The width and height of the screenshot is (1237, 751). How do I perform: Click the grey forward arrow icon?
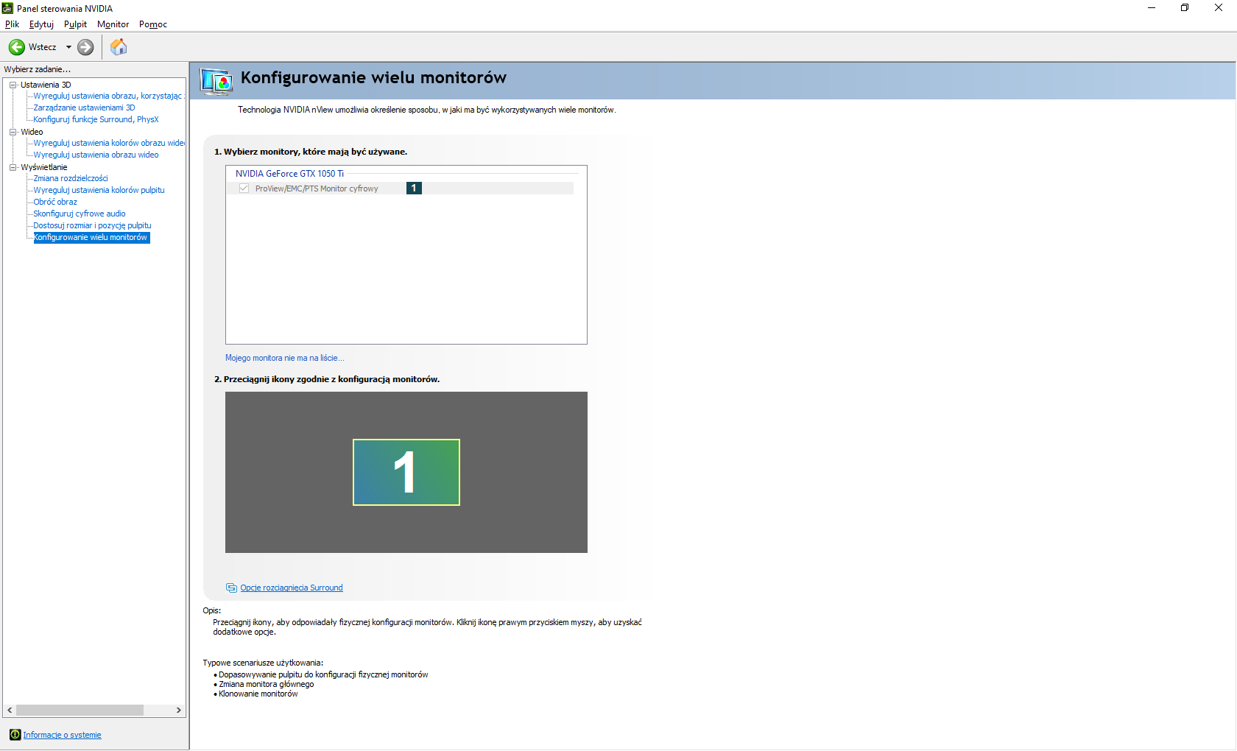[85, 47]
